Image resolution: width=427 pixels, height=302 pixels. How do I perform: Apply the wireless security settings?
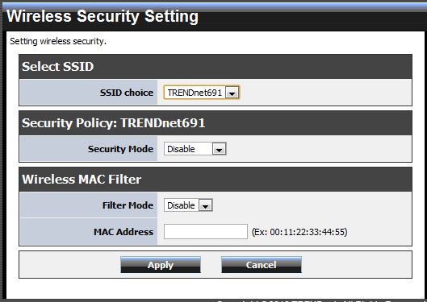[x=161, y=265]
